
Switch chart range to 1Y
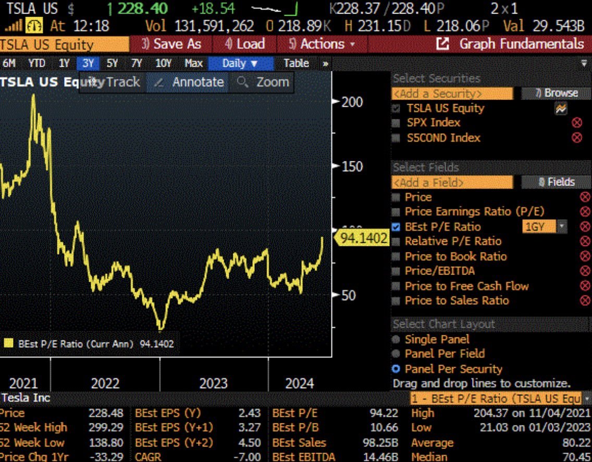pos(64,64)
